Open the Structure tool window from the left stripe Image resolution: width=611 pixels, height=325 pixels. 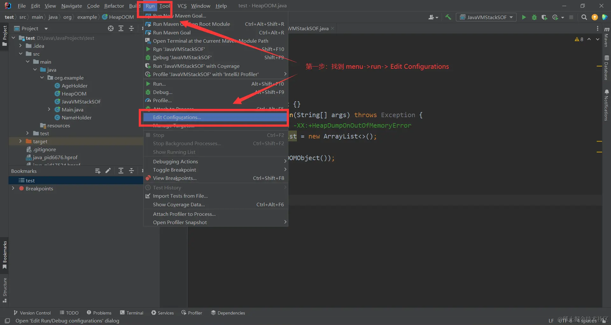coord(4,290)
